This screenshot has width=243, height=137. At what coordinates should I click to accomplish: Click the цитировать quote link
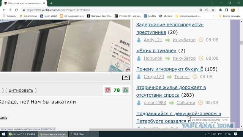click(x=21, y=90)
